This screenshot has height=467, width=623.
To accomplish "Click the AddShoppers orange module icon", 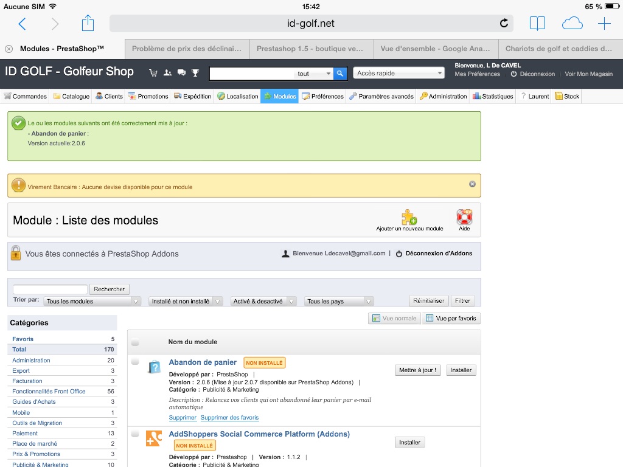I will [x=154, y=438].
